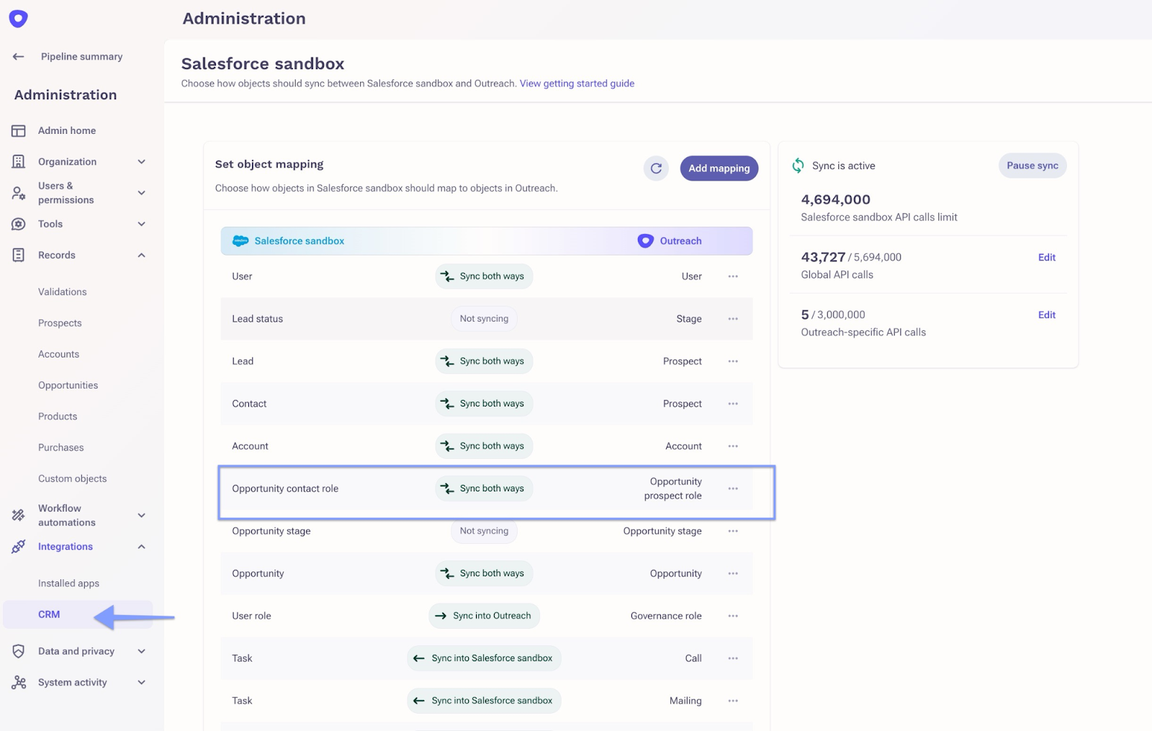The image size is (1152, 731).
Task: Refresh the object mapping list
Action: pyautogui.click(x=656, y=168)
